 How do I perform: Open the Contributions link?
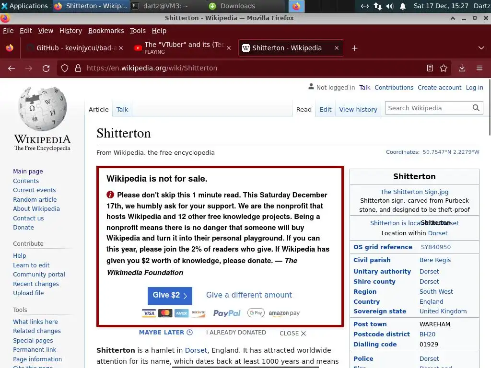[x=394, y=88]
